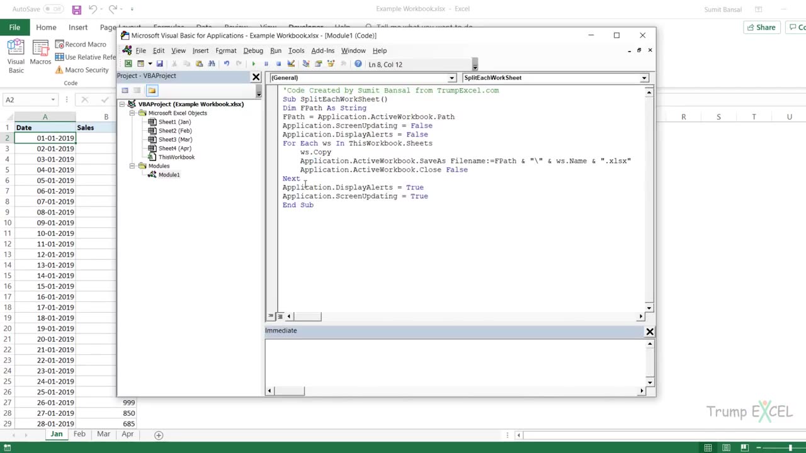Collapse the VBAProject (Example Workbook.xlsx) node
The height and width of the screenshot is (453, 806).
pyautogui.click(x=122, y=104)
